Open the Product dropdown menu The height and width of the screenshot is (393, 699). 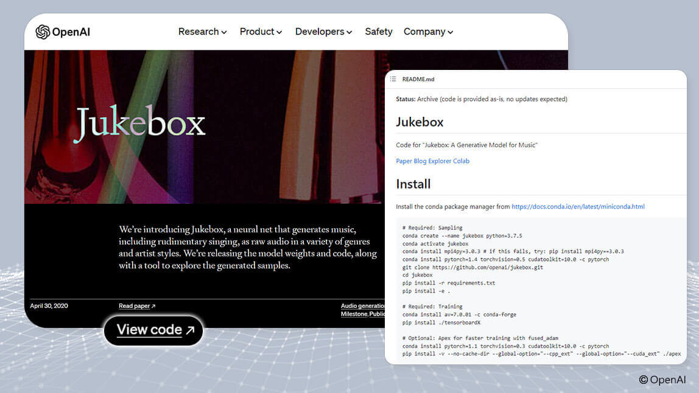(x=261, y=32)
